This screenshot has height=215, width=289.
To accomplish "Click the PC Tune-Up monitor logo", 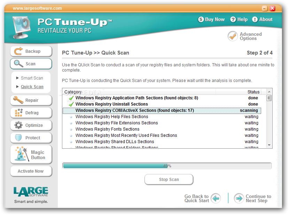I will (x=21, y=27).
